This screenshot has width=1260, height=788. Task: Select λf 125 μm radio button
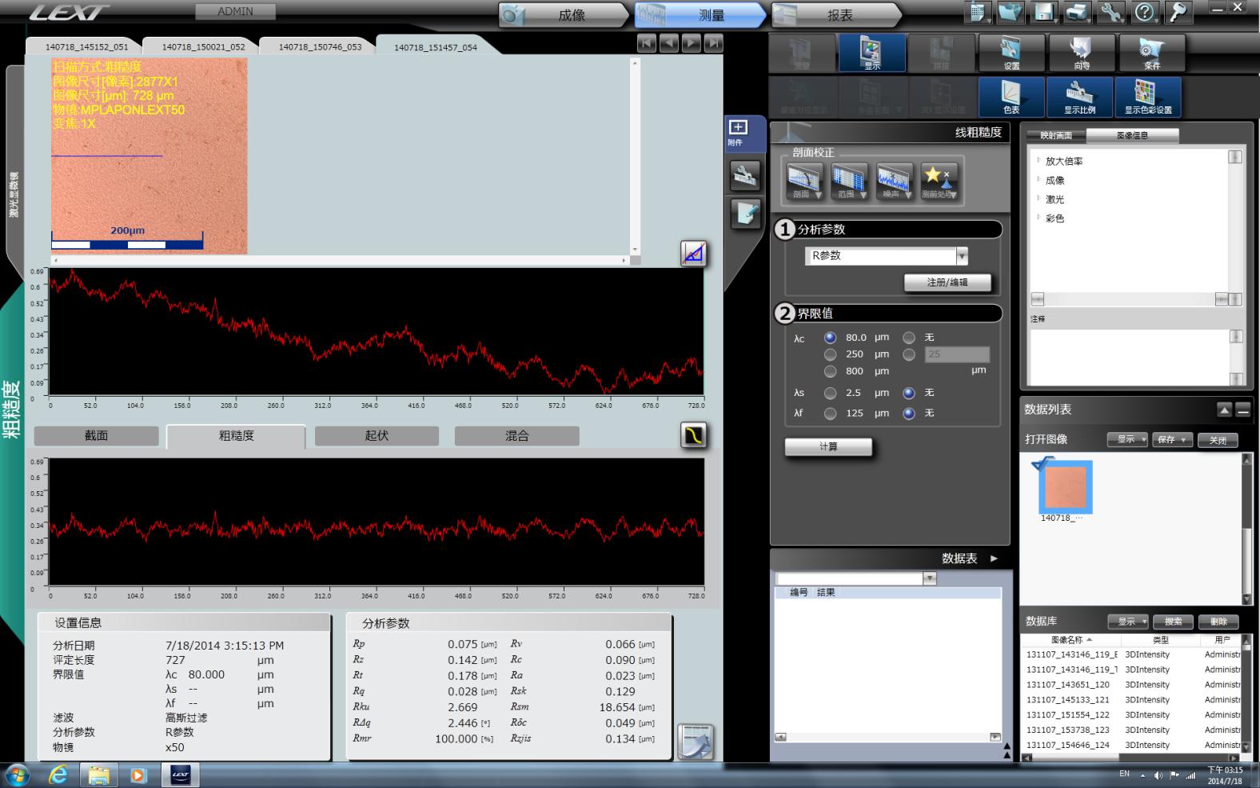click(x=830, y=414)
